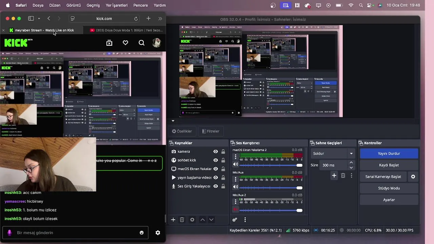Move selected source down
Image resolution: width=434 pixels, height=244 pixels.
pyautogui.click(x=211, y=220)
